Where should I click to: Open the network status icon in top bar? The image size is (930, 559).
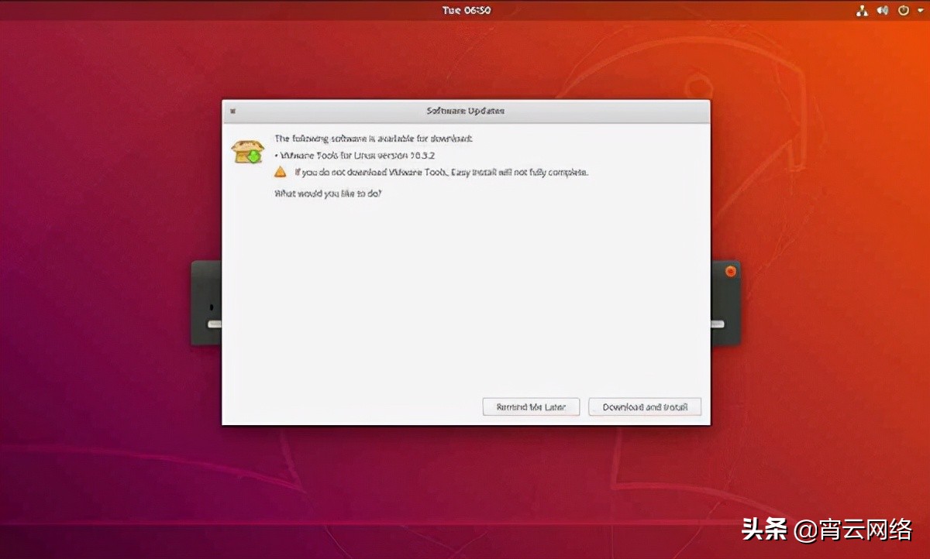pyautogui.click(x=862, y=11)
